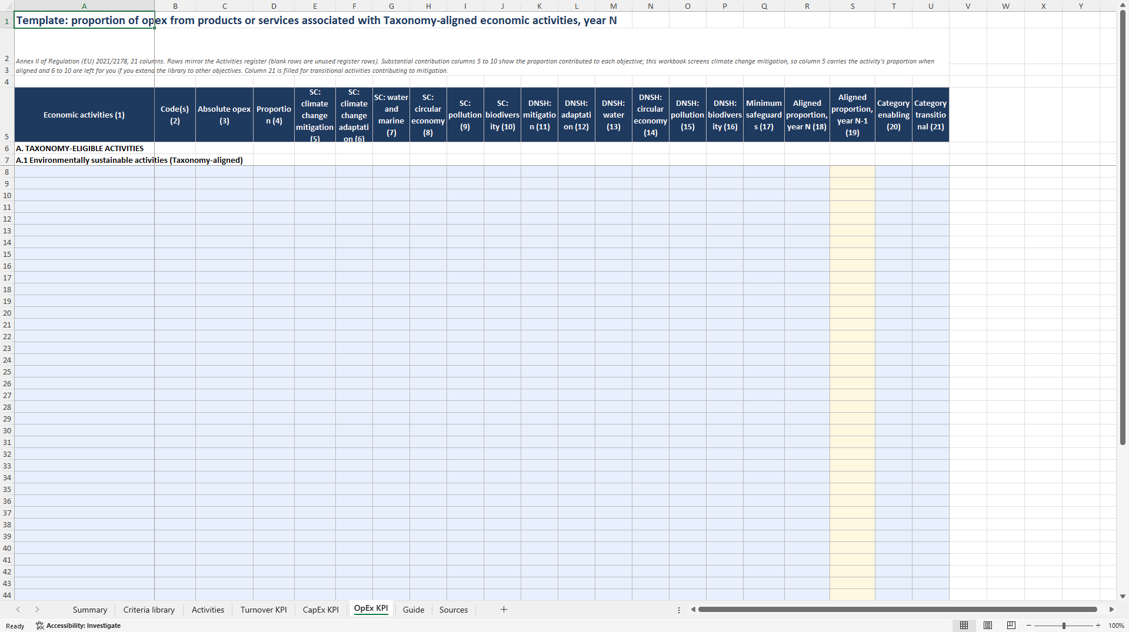This screenshot has width=1129, height=632.
Task: Click A. TAXONOMY-ELIGIBLE ACTIVITIES row label
Action: (80, 148)
